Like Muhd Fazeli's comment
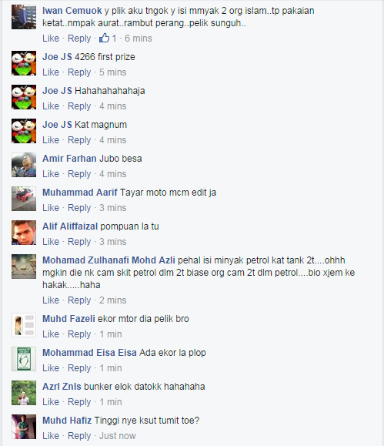This screenshot has height=446, width=384. [x=51, y=334]
